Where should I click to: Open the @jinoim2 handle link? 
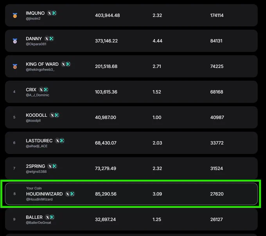click(33, 19)
